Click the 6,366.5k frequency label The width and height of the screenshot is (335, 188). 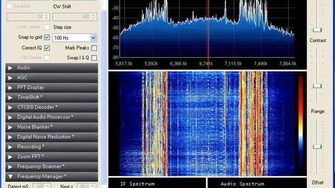pos(178,64)
